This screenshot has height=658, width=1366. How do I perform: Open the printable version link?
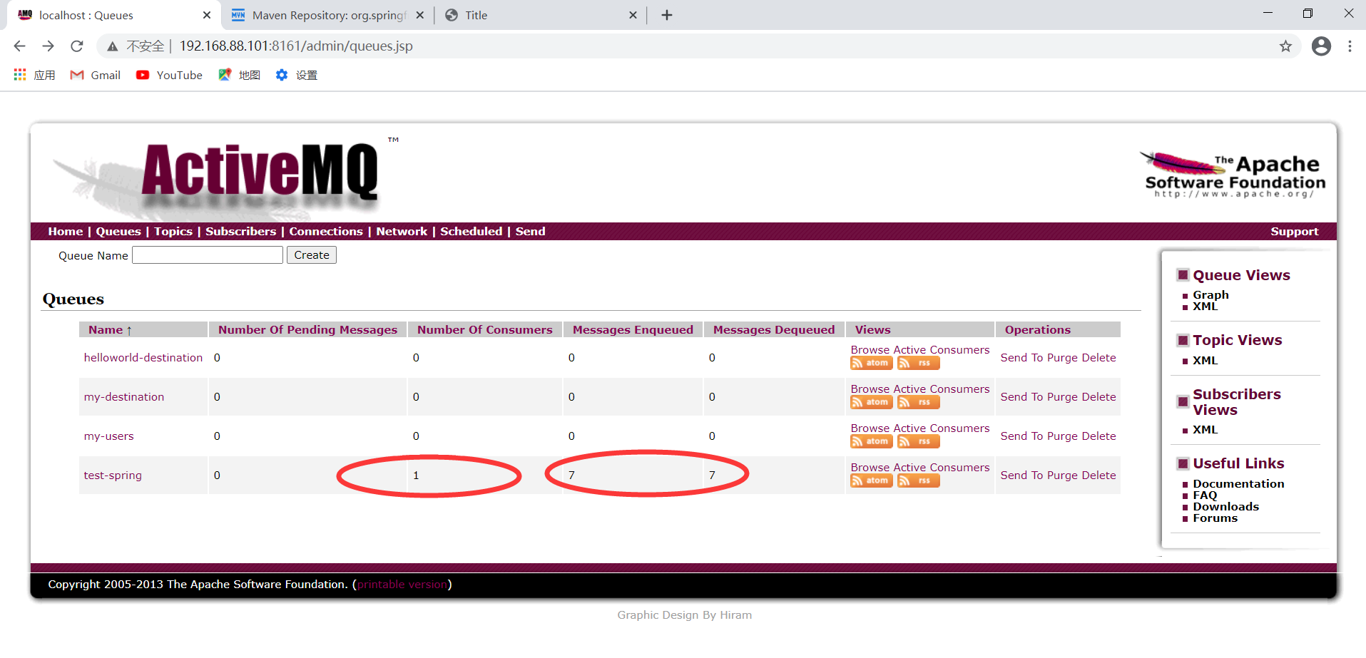coord(402,585)
